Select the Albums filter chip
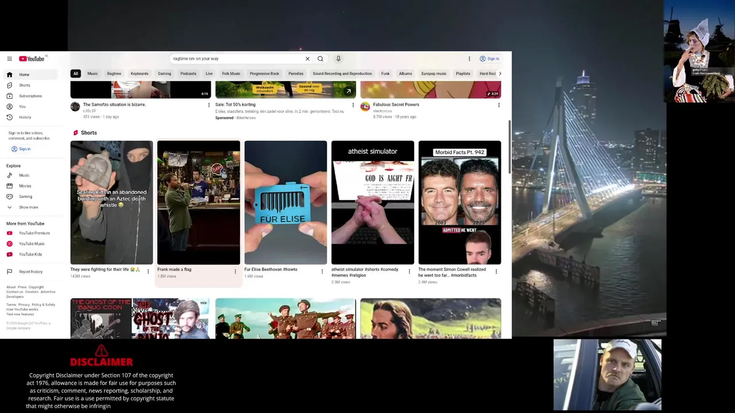This screenshot has width=735, height=413. tap(405, 73)
